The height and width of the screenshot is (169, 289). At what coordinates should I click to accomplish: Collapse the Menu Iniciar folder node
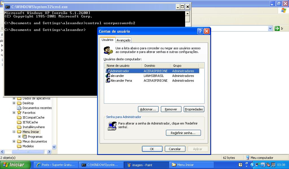14,132
